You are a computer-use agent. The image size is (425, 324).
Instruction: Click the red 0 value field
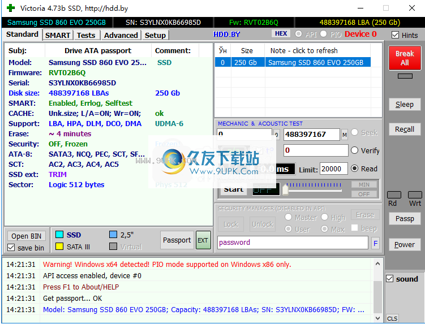point(316,150)
